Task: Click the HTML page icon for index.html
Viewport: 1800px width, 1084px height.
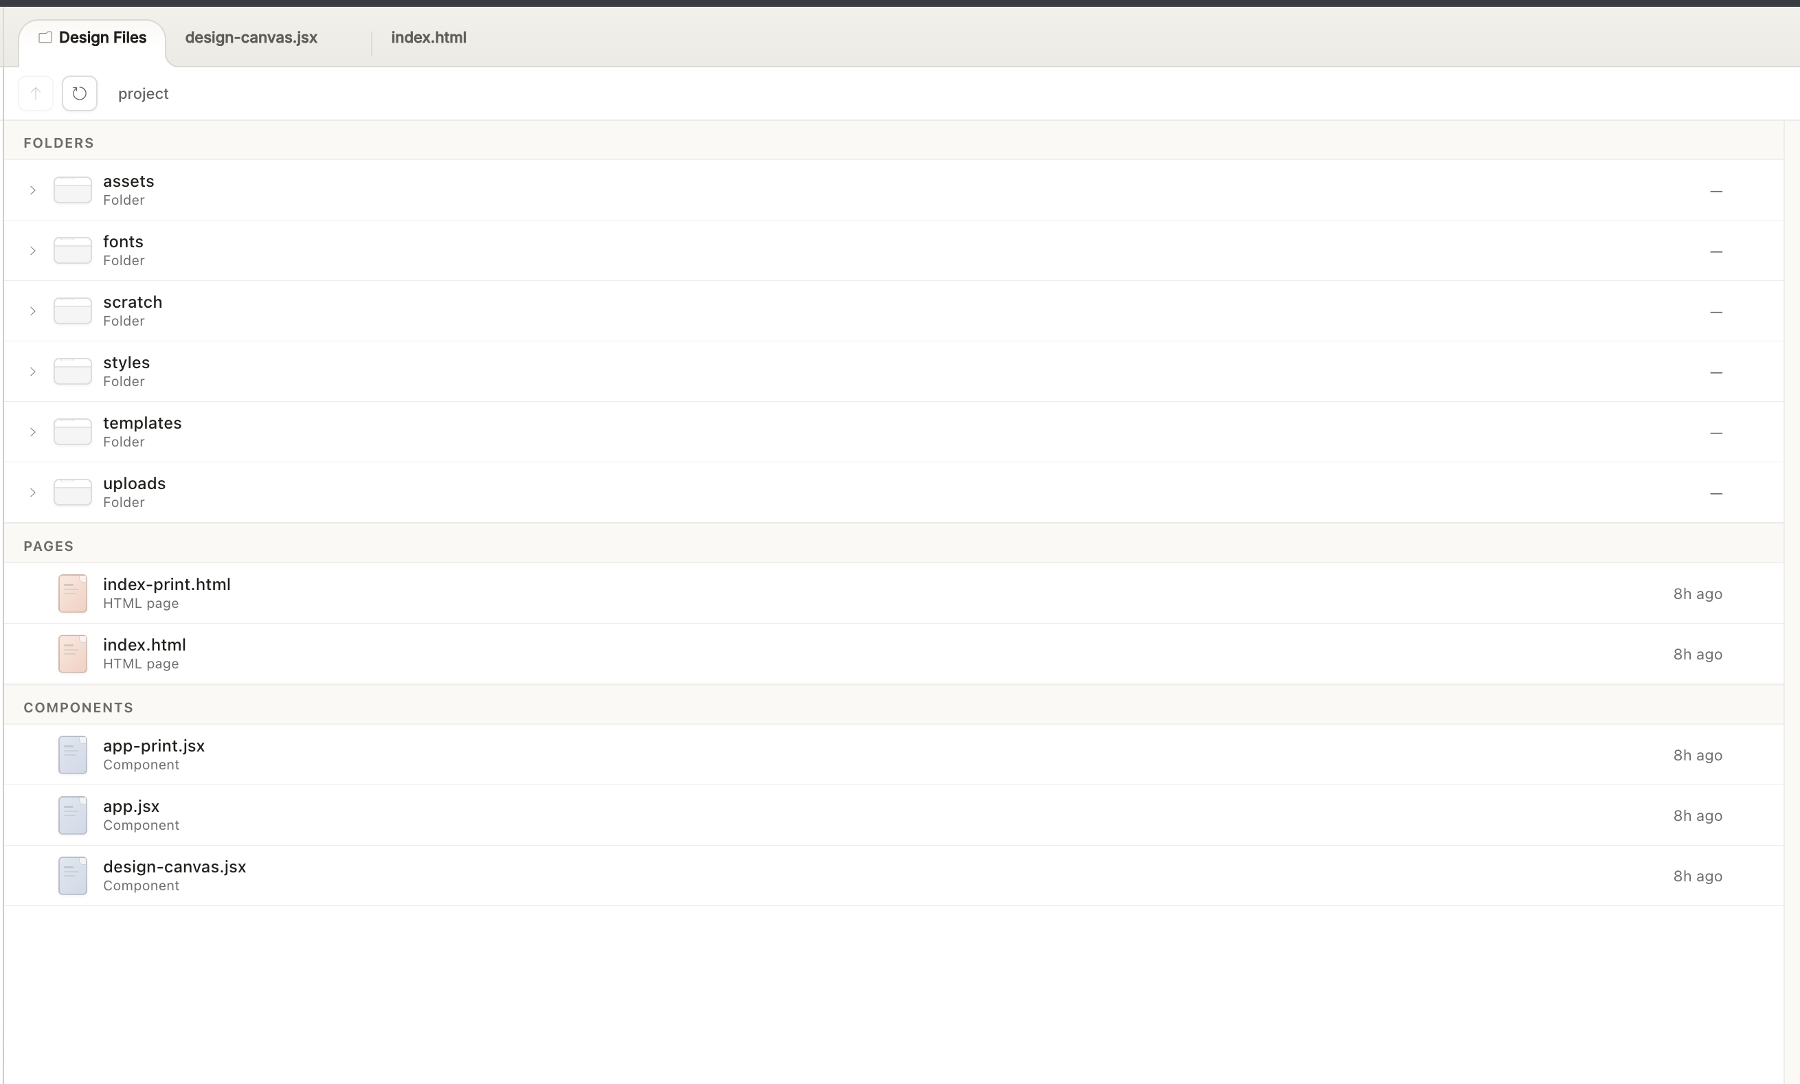Action: tap(72, 653)
